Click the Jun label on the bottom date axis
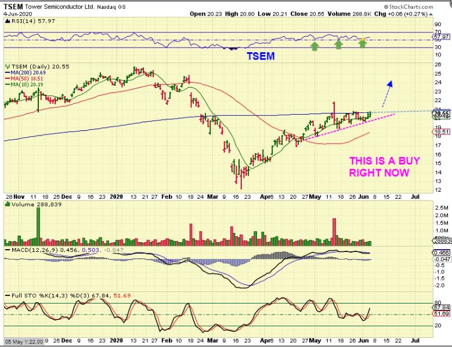This screenshot has width=452, height=347. point(363,341)
